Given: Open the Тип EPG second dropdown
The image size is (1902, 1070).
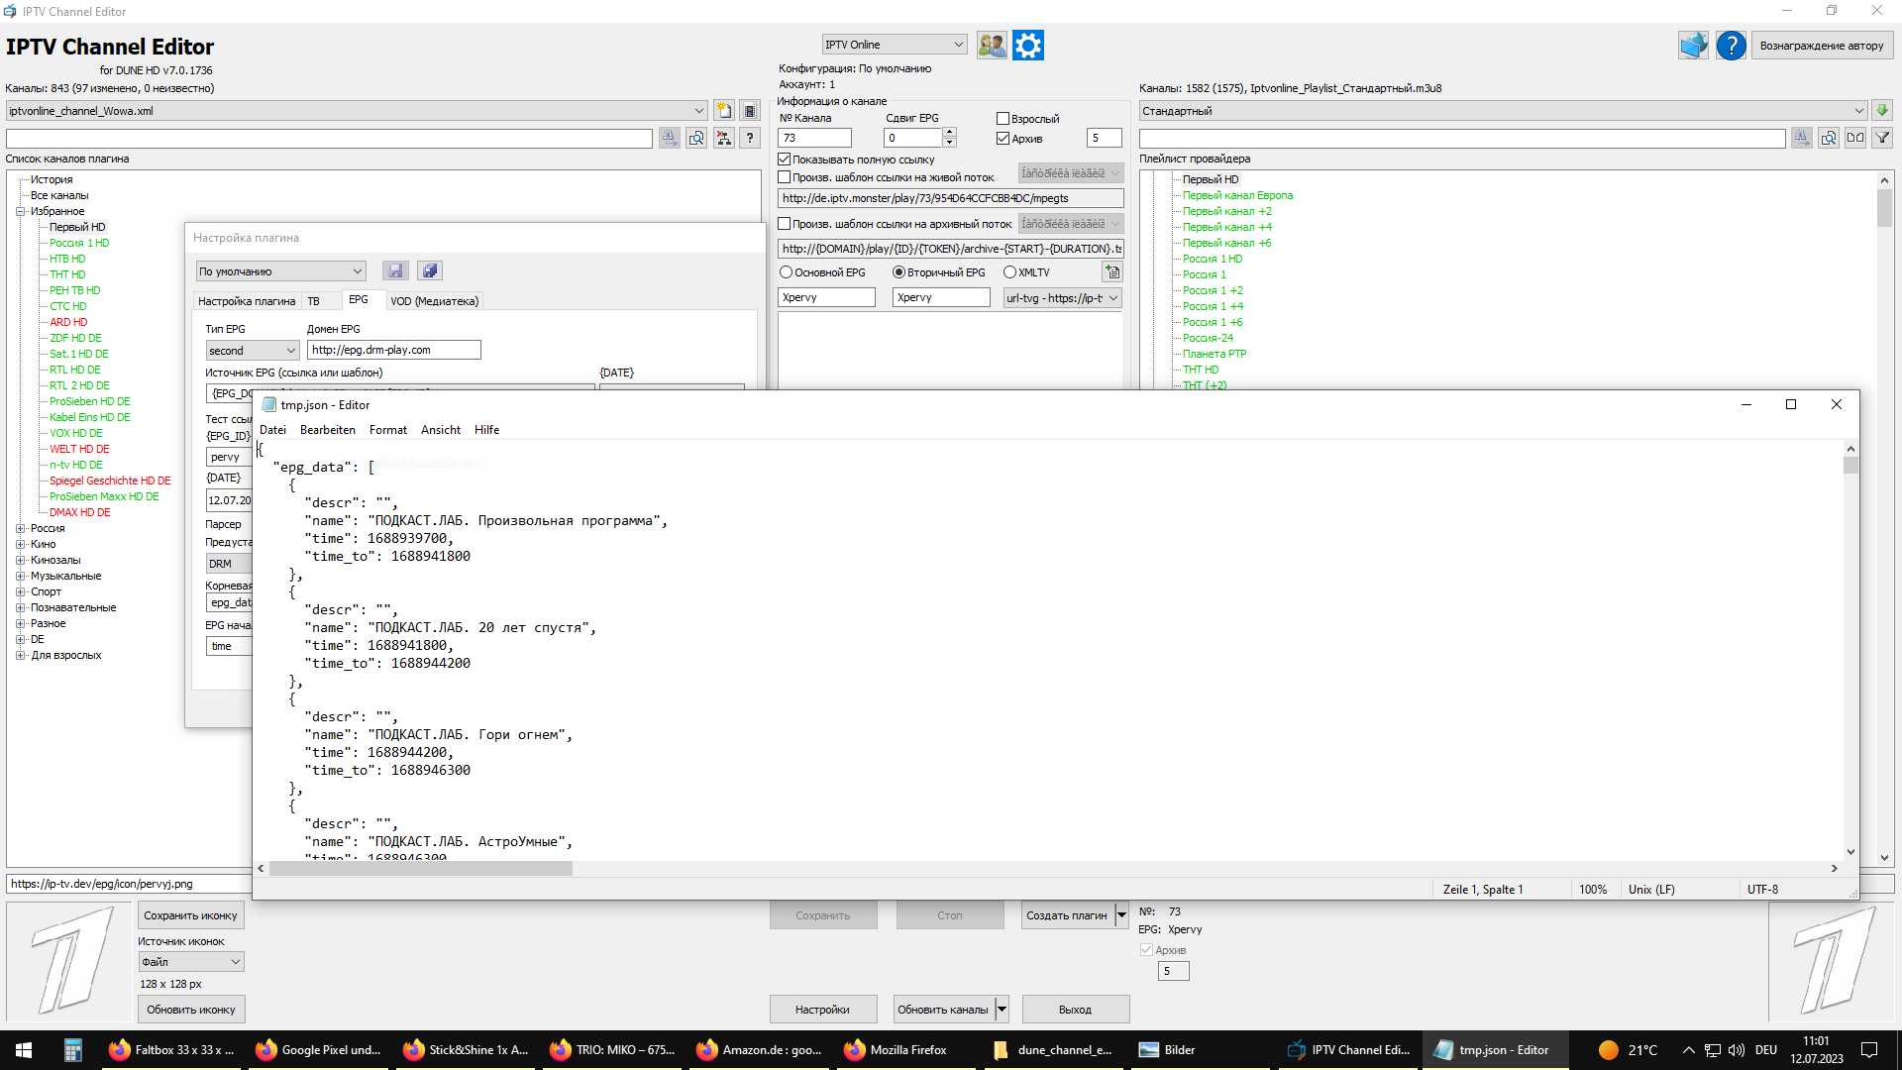Looking at the screenshot, I should (x=252, y=351).
